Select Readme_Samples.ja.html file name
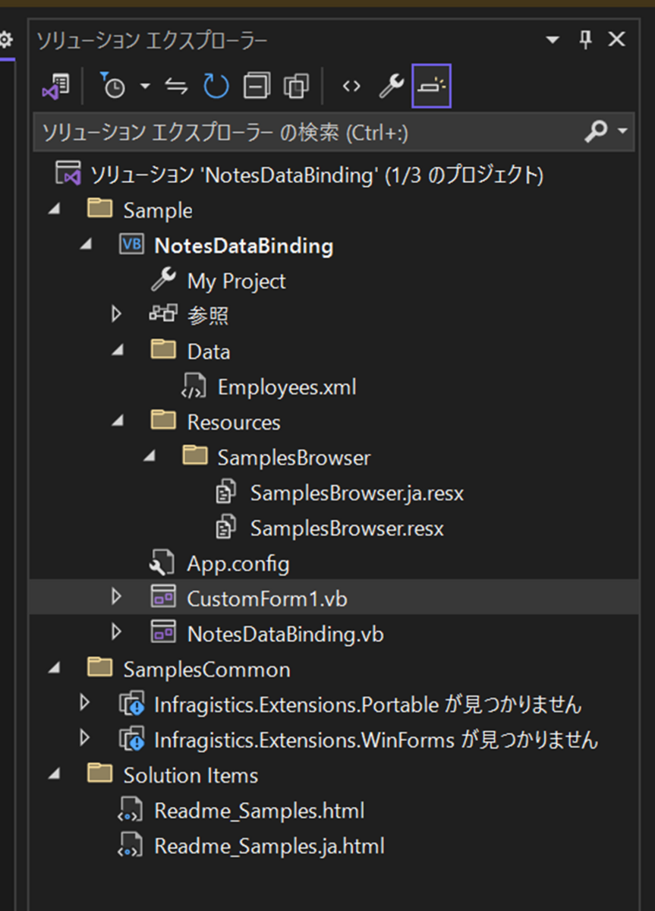 coord(269,846)
